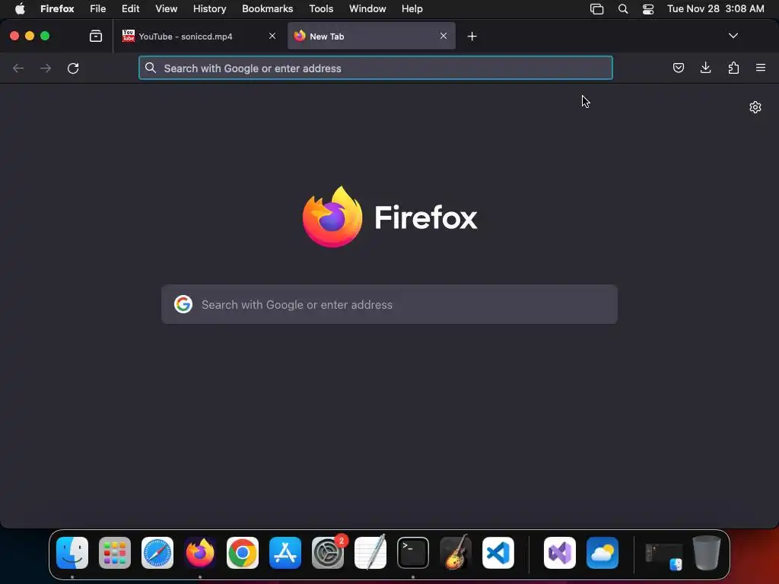Viewport: 779px width, 584px height.
Task: Open Finder from the Dock
Action: click(72, 553)
